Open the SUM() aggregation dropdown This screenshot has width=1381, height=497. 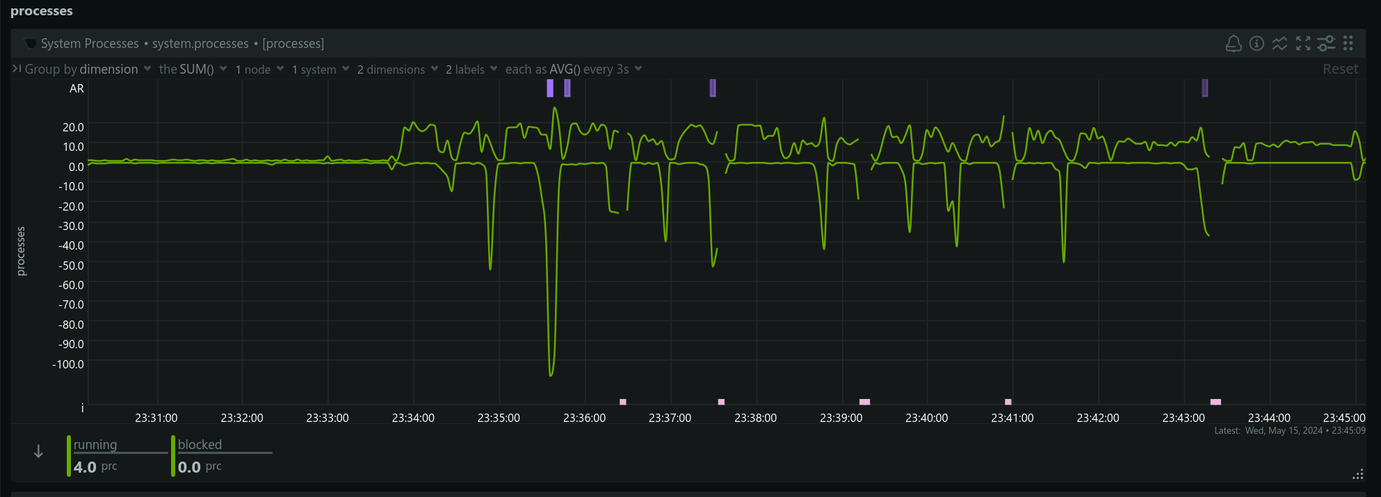[193, 70]
